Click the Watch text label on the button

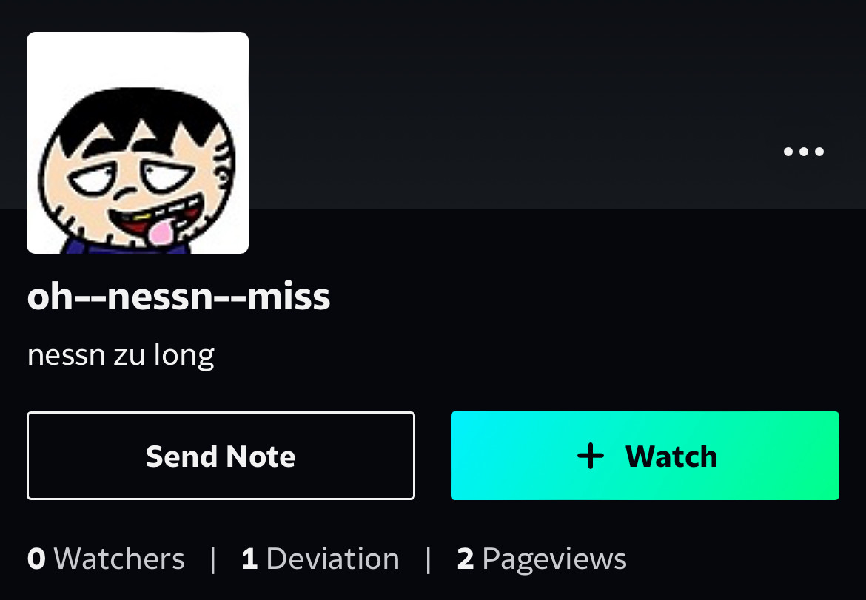point(671,456)
